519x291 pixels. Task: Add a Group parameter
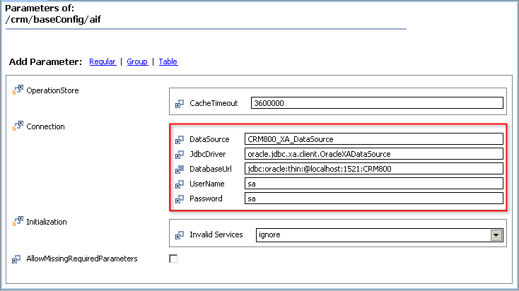[137, 62]
